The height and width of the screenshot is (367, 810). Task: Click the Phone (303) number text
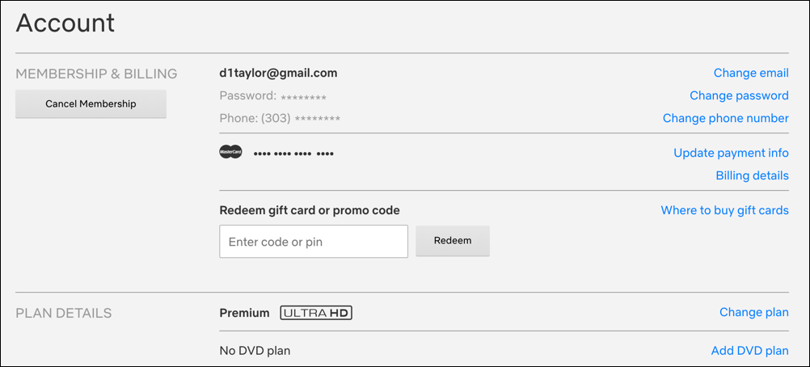point(280,119)
